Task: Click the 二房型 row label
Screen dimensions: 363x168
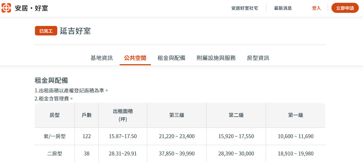Action: (x=54, y=154)
